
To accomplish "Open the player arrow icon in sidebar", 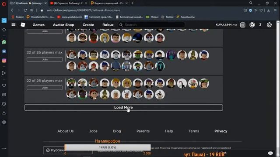I will click(4, 73).
